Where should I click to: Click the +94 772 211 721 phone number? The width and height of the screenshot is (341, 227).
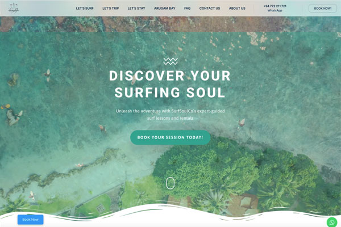coord(275,6)
